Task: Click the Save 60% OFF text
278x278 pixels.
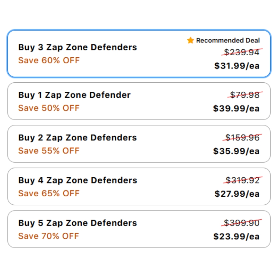Action: pyautogui.click(x=49, y=60)
